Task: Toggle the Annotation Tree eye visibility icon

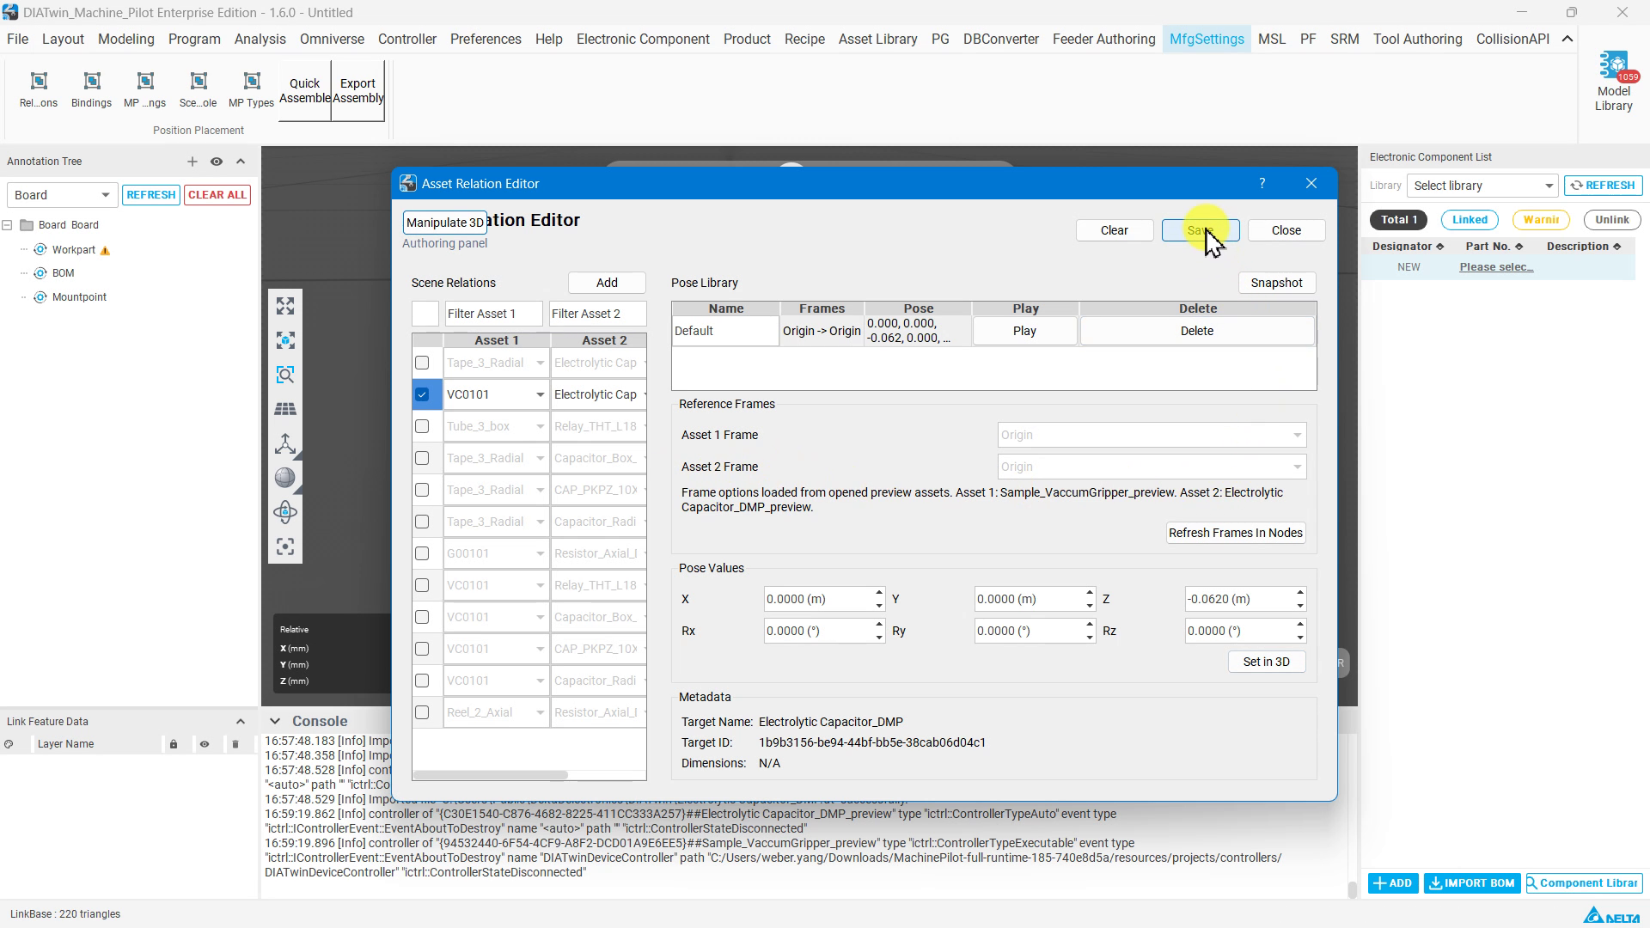Action: pos(217,162)
